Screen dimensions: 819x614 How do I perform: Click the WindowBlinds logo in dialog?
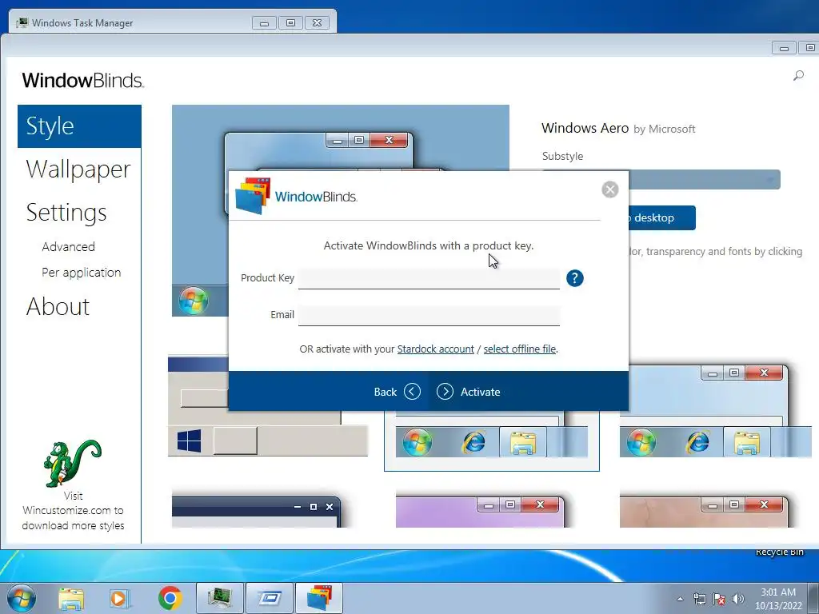pos(297,197)
